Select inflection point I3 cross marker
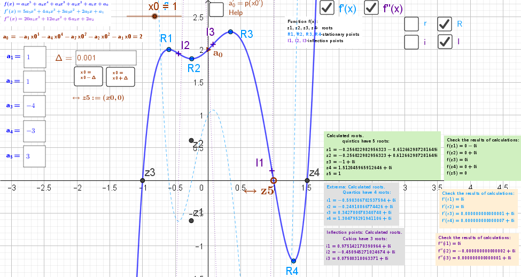Viewport: 521px width, 277px height. click(x=213, y=44)
